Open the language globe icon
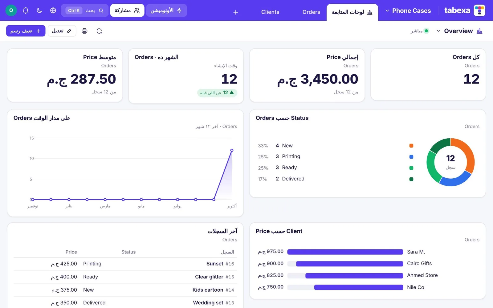This screenshot has width=493, height=308. 53,10
